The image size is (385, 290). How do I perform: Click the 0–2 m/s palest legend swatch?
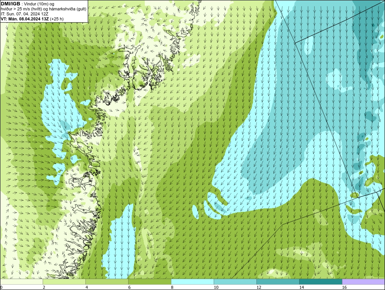[x=22, y=282]
